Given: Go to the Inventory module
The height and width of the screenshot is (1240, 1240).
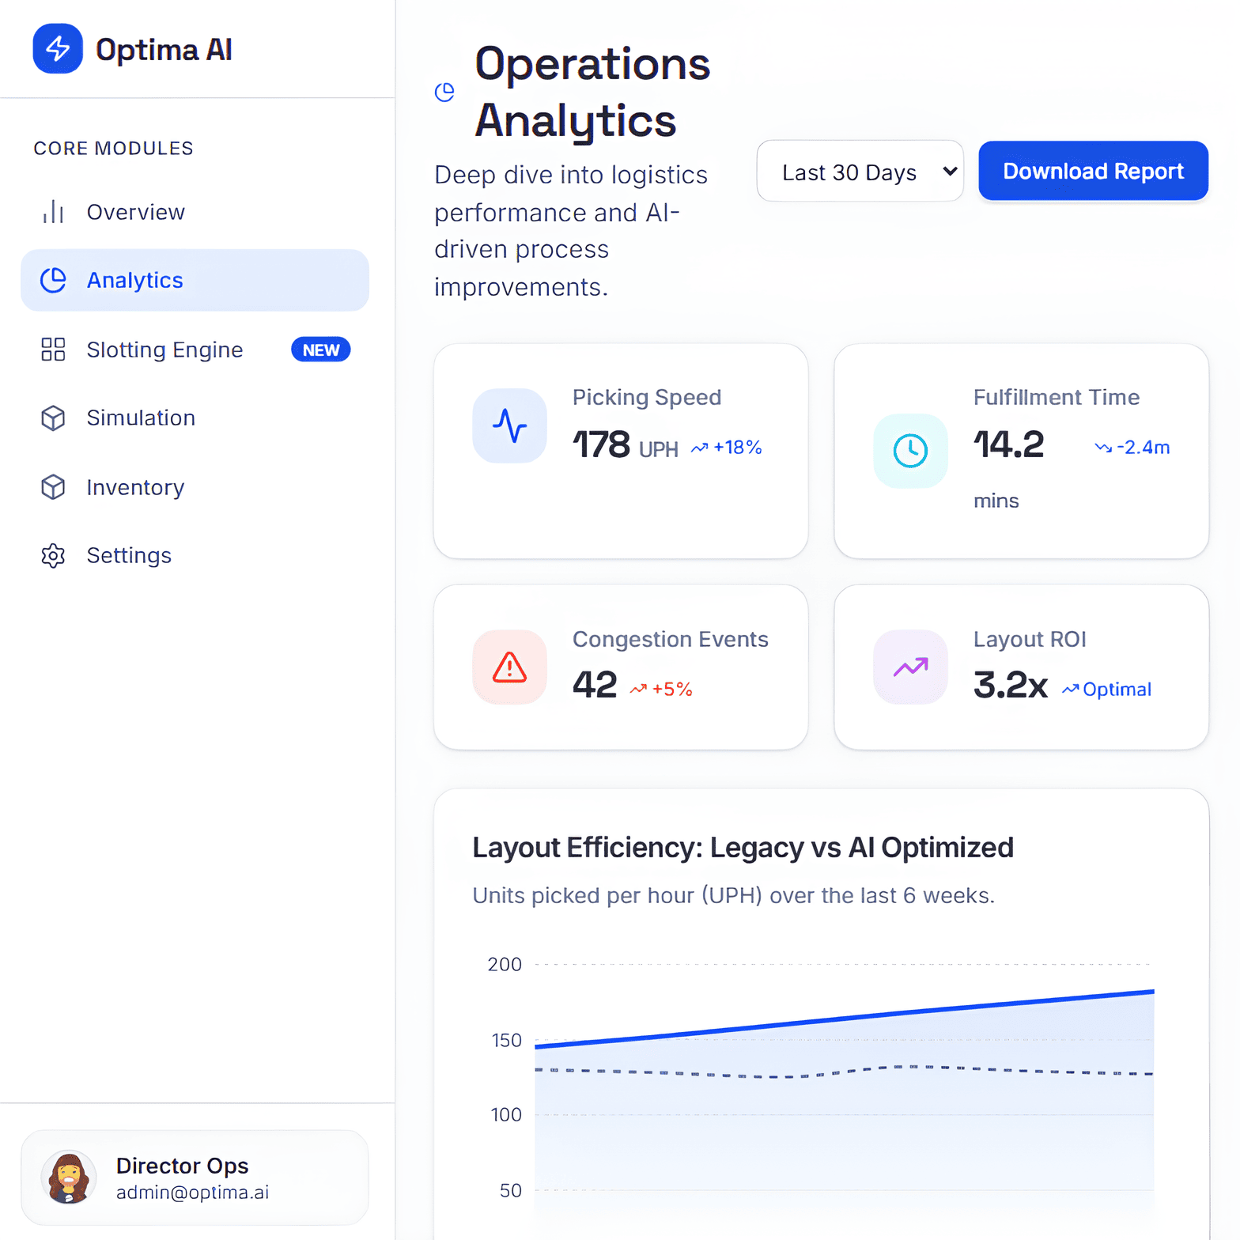Looking at the screenshot, I should [135, 488].
